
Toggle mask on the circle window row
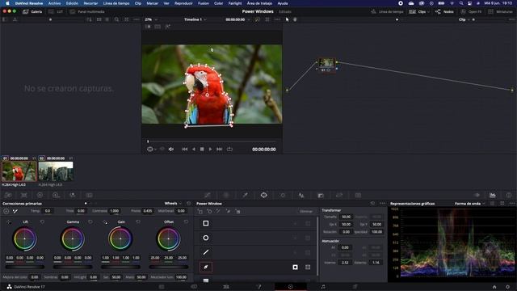[308, 238]
